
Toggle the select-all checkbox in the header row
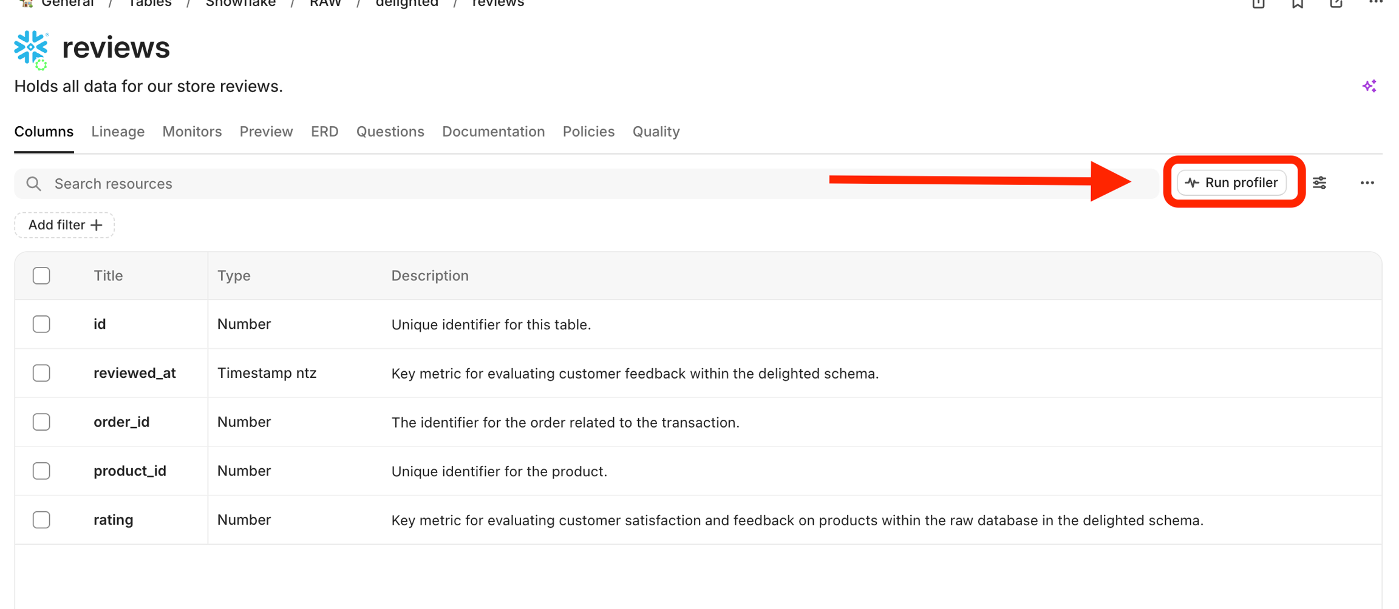[x=41, y=275]
